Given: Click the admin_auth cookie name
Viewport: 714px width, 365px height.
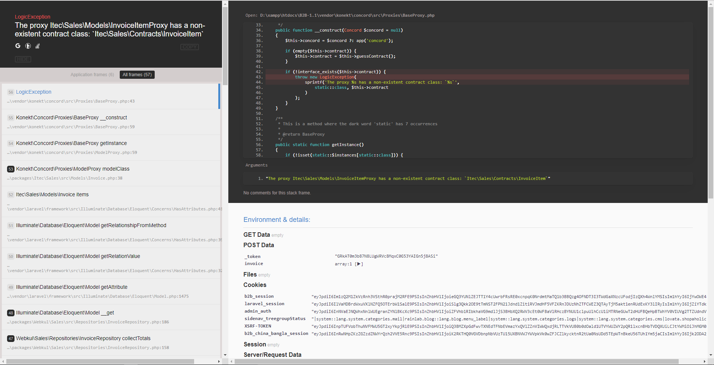Looking at the screenshot, I should (258, 311).
